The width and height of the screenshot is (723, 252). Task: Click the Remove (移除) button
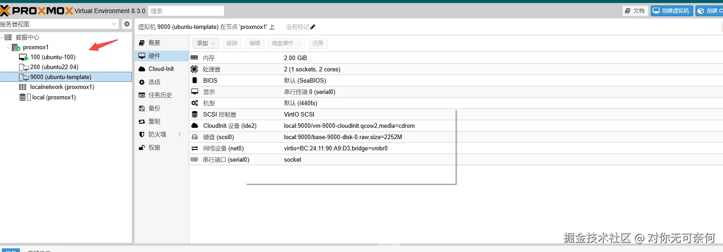(232, 43)
